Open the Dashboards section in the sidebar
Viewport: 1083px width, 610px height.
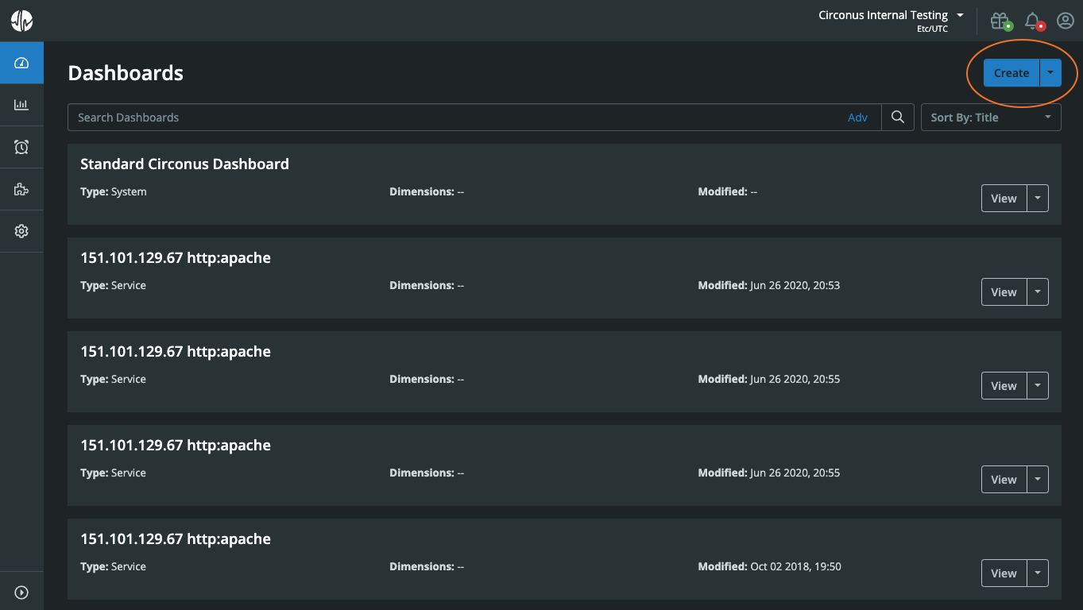pos(21,62)
